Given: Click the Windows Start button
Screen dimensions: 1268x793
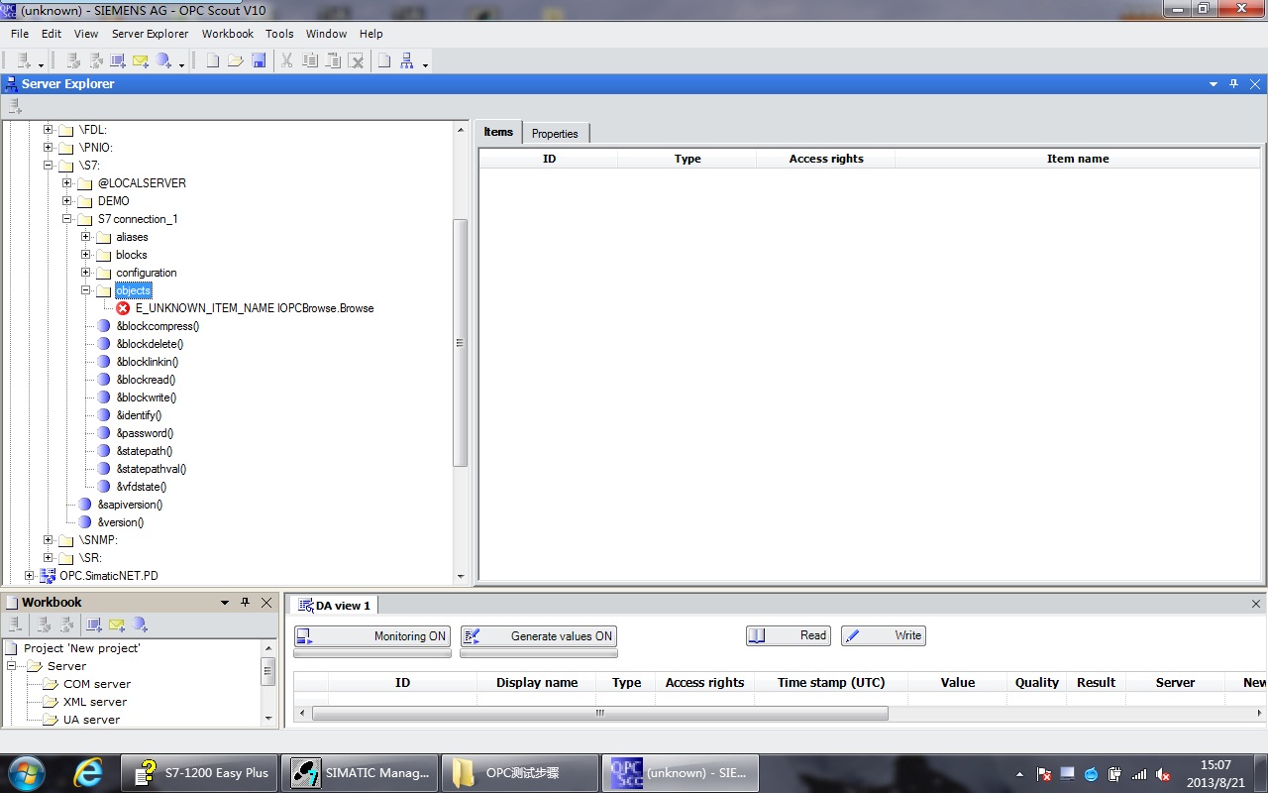Looking at the screenshot, I should [26, 772].
